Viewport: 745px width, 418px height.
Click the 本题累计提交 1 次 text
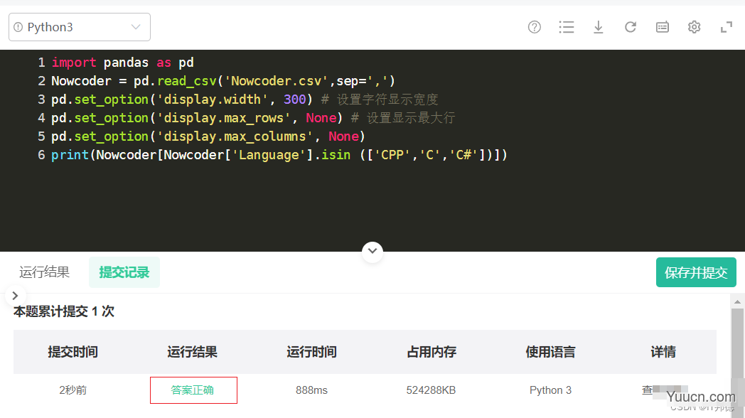64,311
